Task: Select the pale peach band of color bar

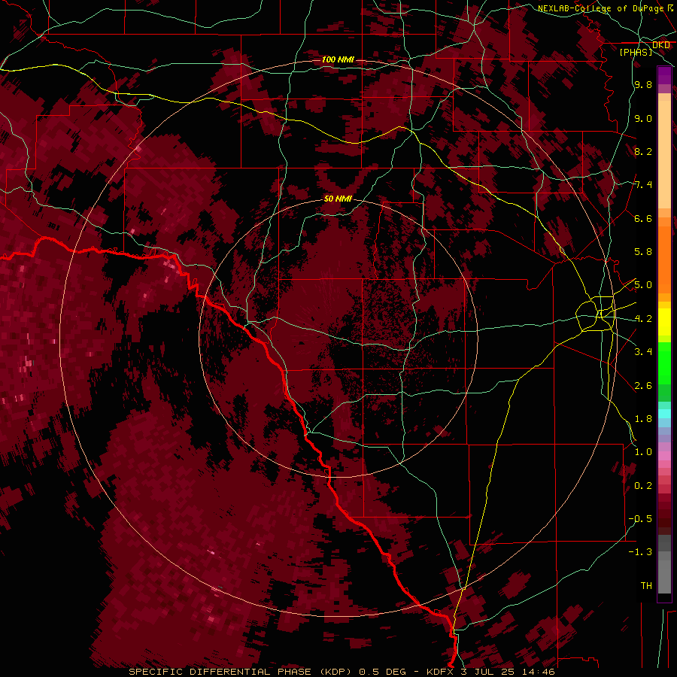Action: tap(664, 156)
